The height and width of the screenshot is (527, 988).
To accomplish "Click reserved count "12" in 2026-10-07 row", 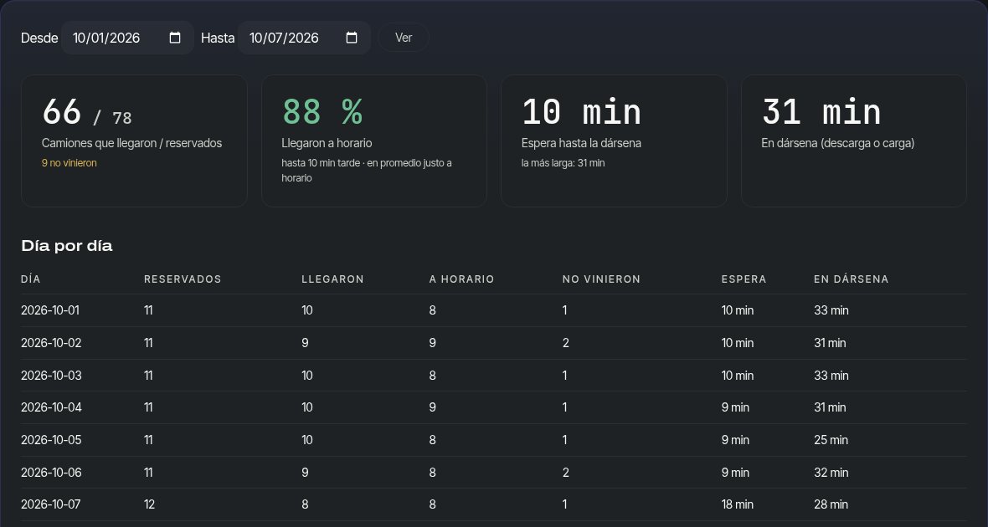I will point(149,504).
